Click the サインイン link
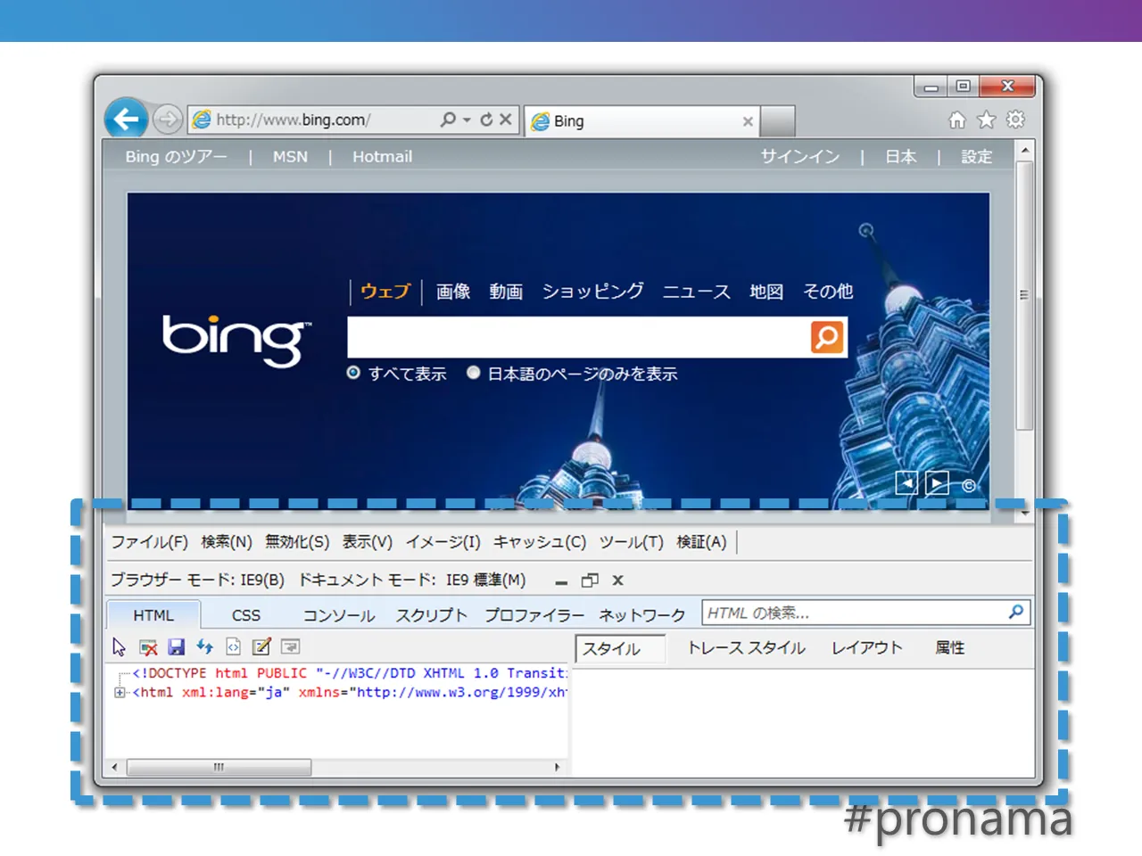 800,156
